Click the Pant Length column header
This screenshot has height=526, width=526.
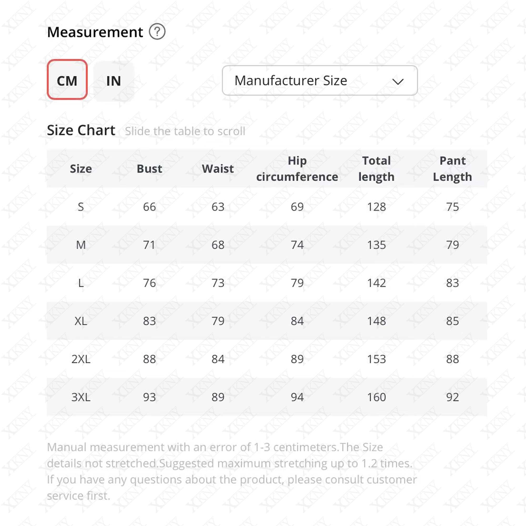452,169
